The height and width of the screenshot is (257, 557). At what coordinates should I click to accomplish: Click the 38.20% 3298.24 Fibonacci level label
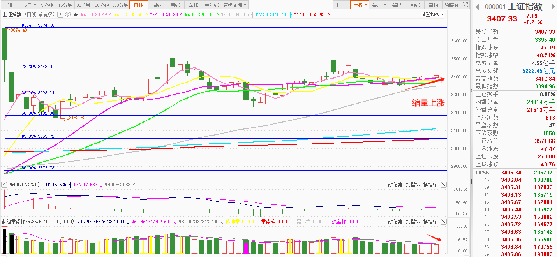(38, 93)
